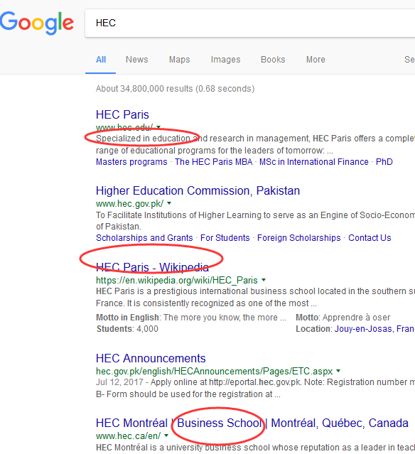Open the Foreign Scholarships sitelink
This screenshot has width=415, height=454.
[x=299, y=238]
